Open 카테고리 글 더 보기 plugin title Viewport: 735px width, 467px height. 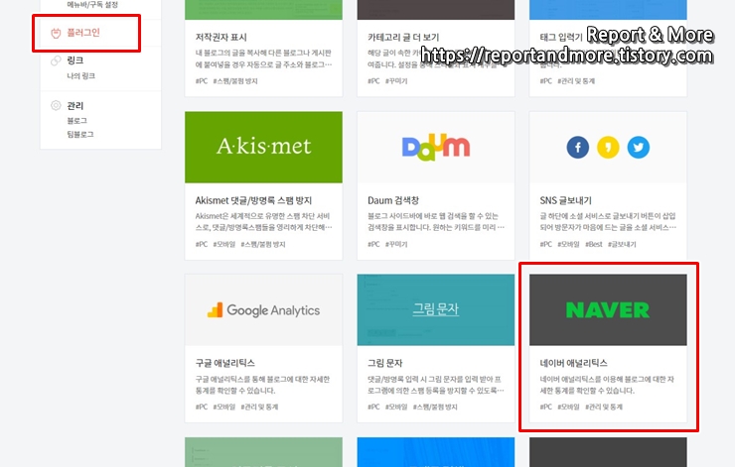403,37
